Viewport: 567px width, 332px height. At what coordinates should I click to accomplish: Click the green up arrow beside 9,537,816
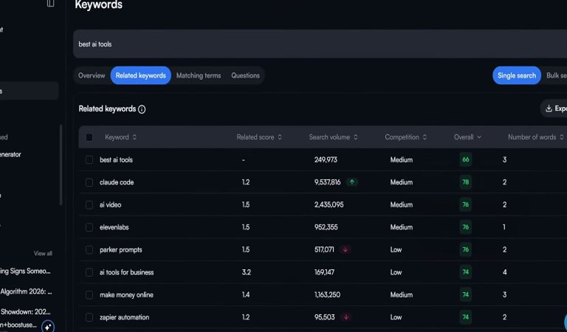click(352, 182)
